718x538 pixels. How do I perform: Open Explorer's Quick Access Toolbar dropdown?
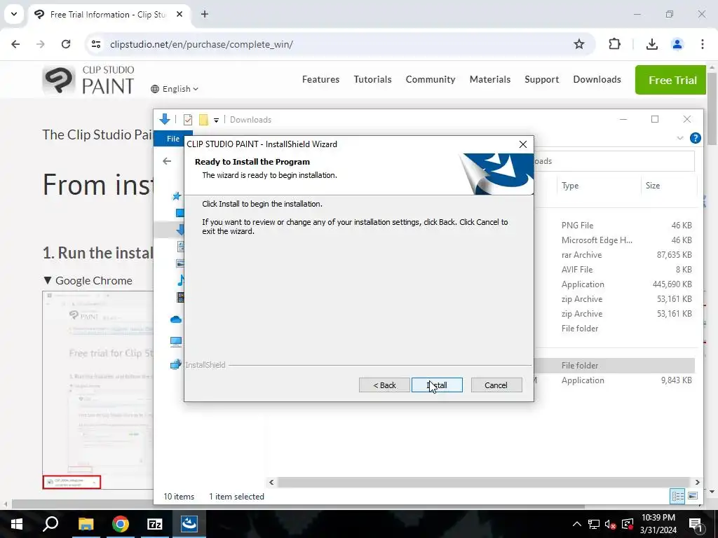pos(216,120)
